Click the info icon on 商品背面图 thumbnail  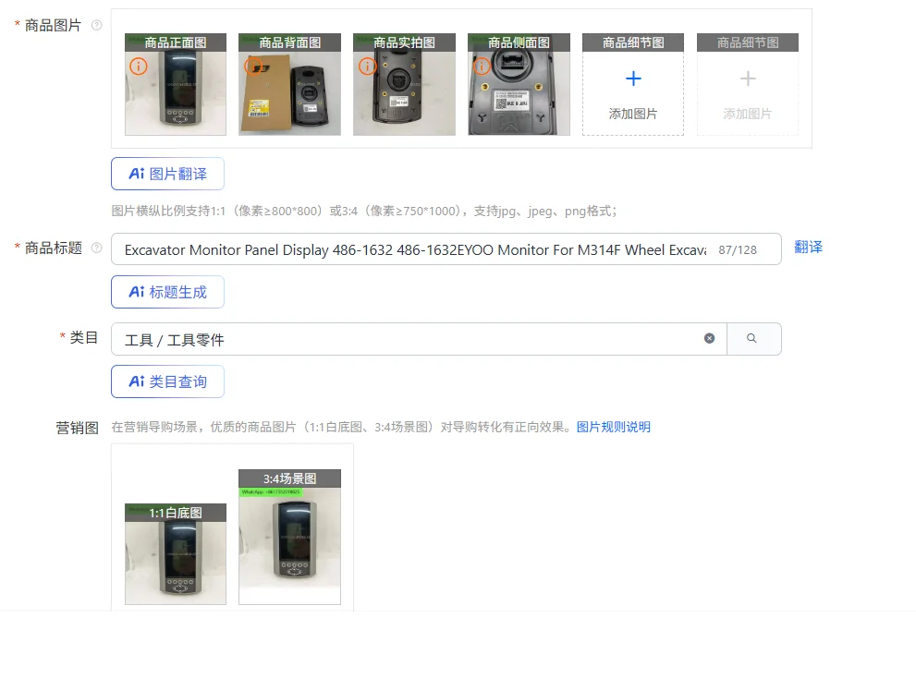click(x=253, y=67)
